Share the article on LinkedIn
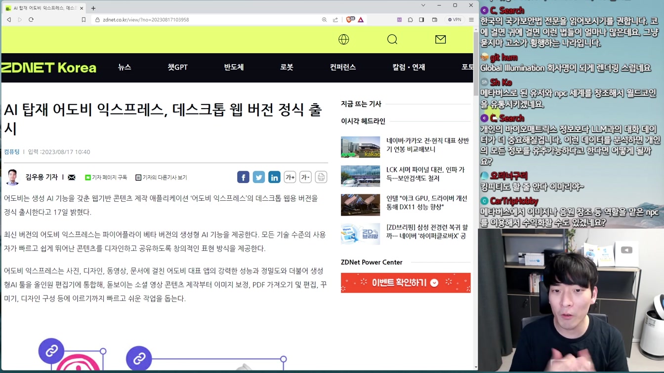Screen dimensions: 664x373 tap(274, 177)
